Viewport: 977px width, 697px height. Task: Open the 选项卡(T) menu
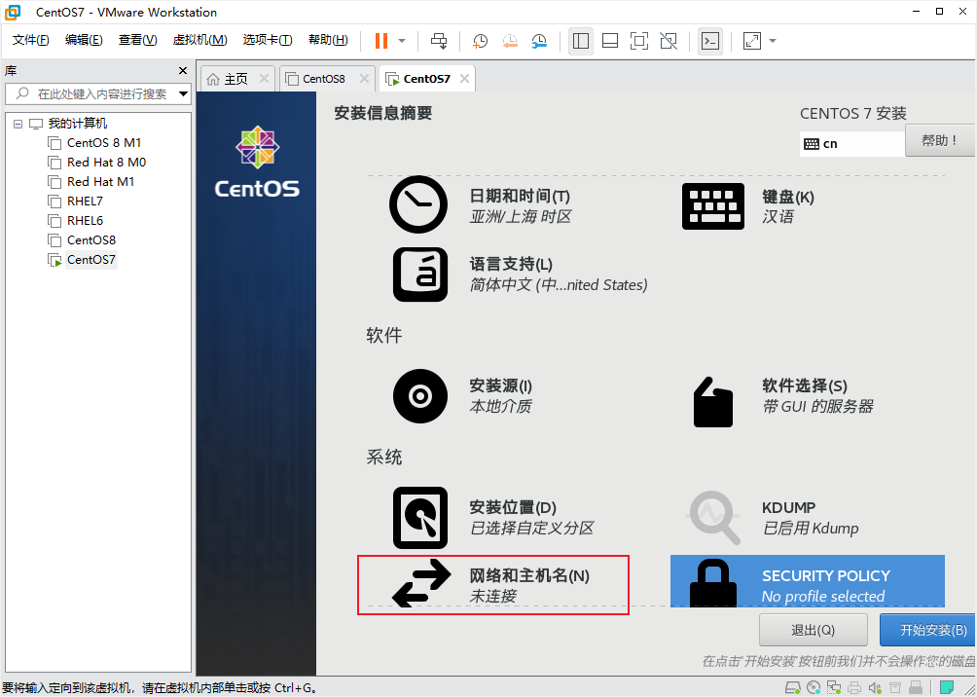click(268, 40)
